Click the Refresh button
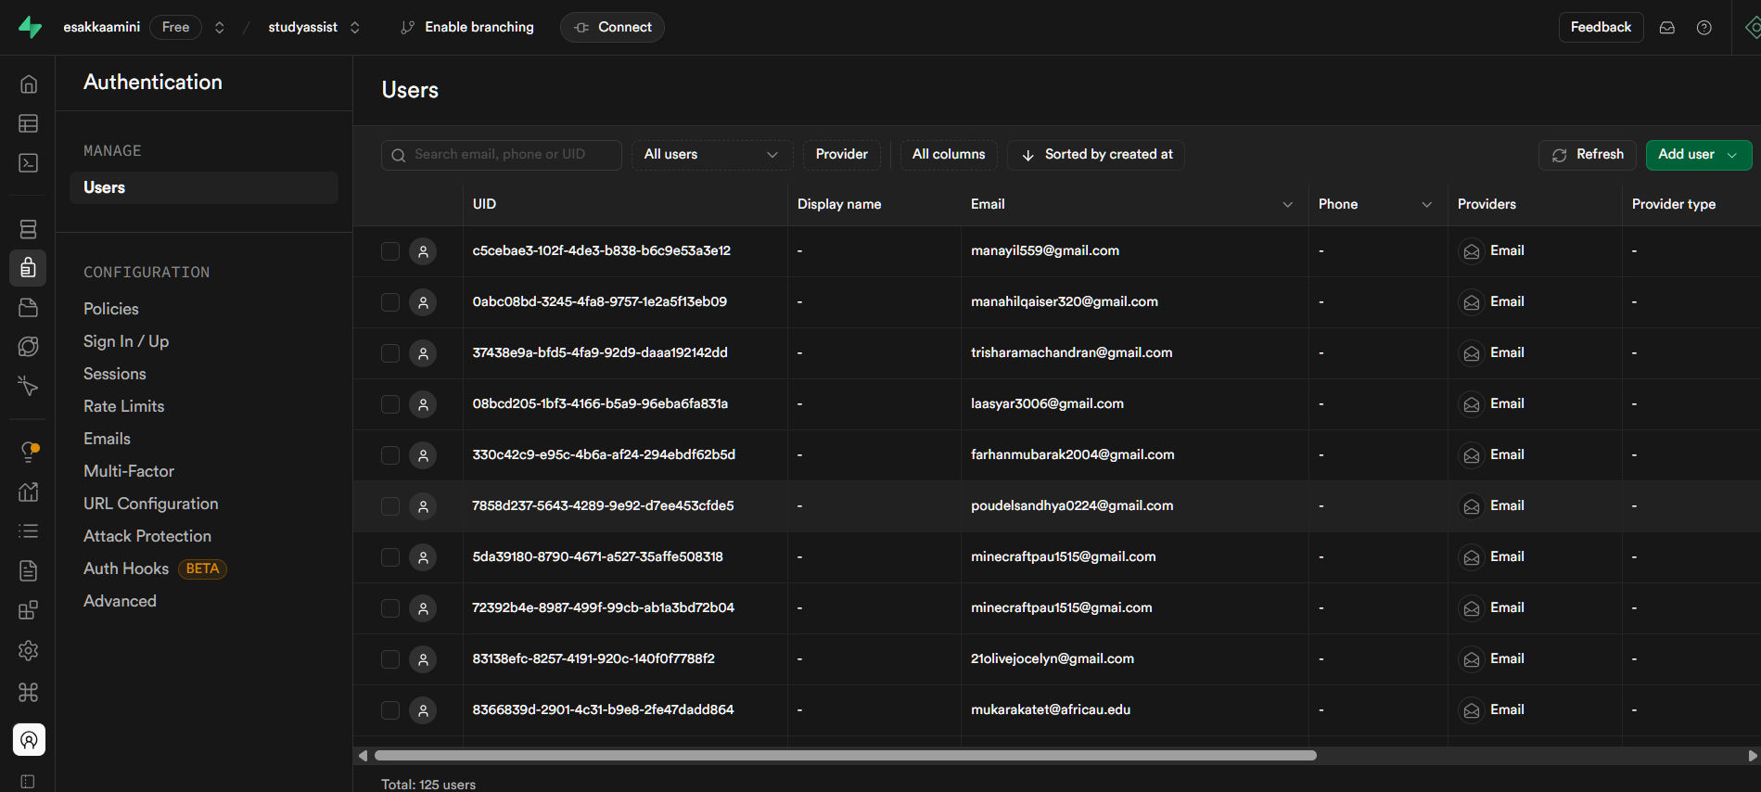Image resolution: width=1761 pixels, height=792 pixels. [1589, 155]
